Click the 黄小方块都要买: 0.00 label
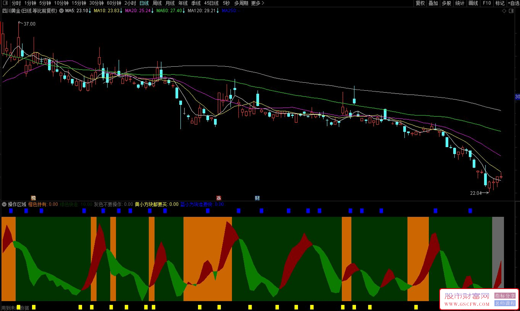The height and width of the screenshot is (311, 520). click(157, 204)
